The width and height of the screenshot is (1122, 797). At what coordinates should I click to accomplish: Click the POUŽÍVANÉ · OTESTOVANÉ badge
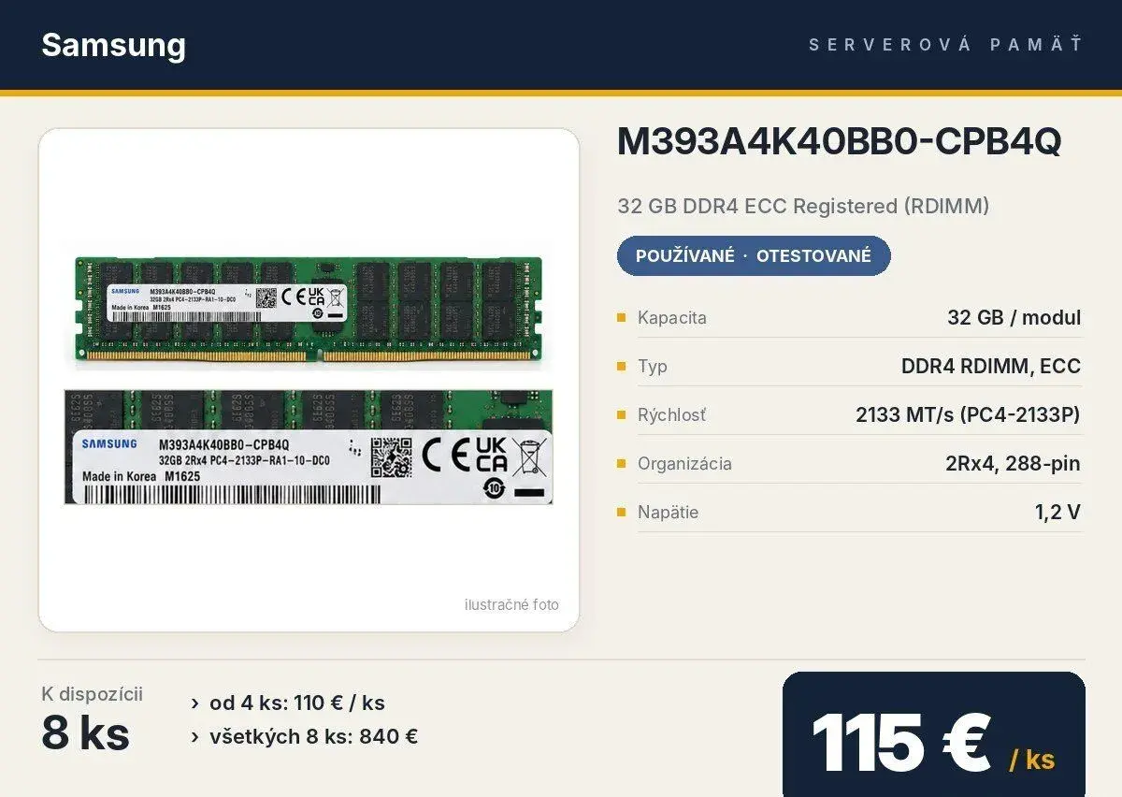click(754, 255)
